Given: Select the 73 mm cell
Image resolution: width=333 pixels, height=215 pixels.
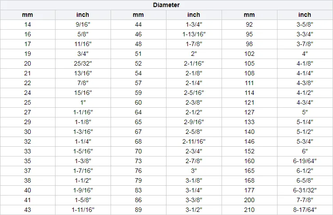Looking at the screenshot, I should pos(139,161).
